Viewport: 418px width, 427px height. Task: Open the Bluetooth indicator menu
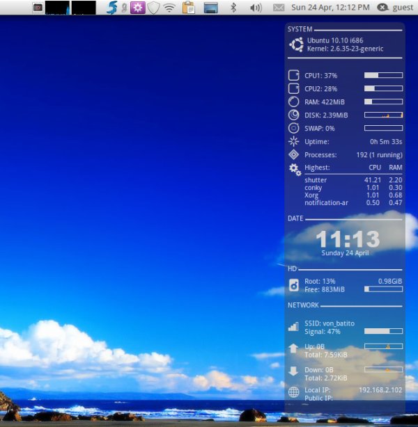click(233, 8)
